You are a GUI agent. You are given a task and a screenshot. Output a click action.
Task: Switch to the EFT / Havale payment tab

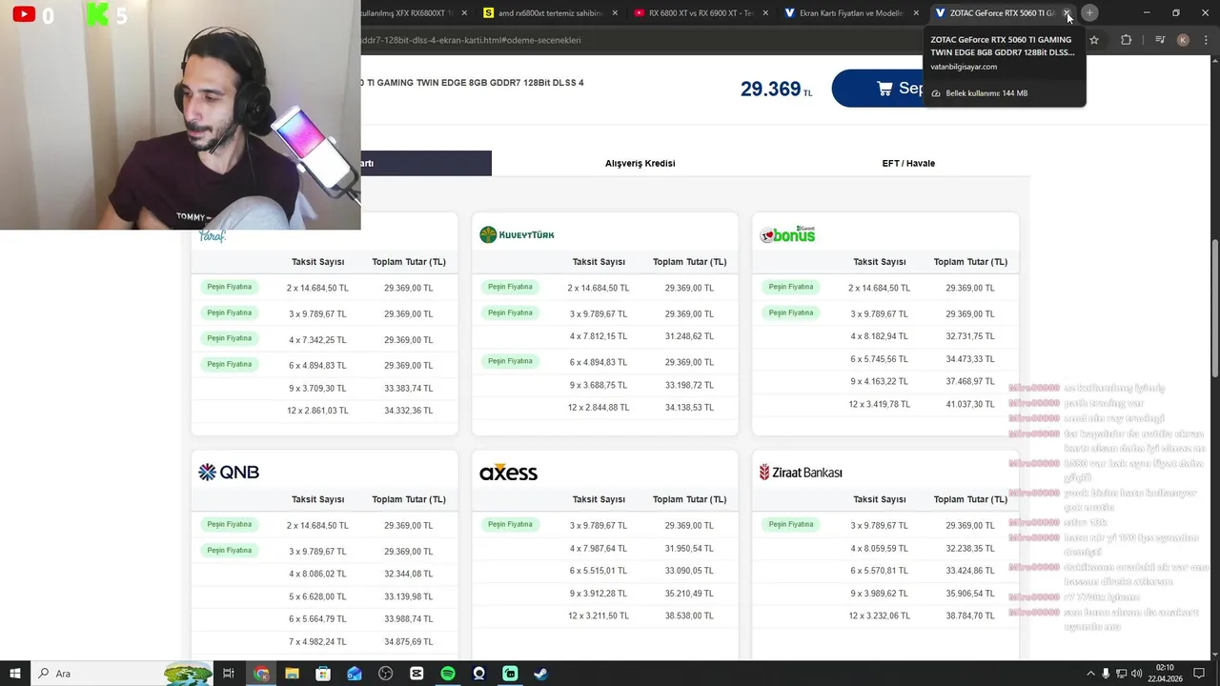[908, 163]
